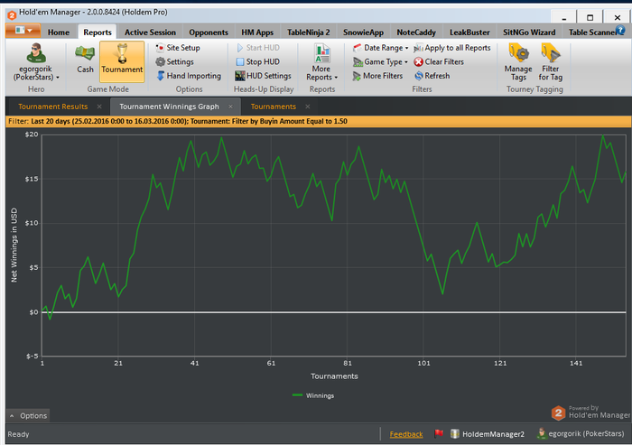Screen dimensions: 632x445
Task: Click the Winnings legend entry
Action: [313, 395]
